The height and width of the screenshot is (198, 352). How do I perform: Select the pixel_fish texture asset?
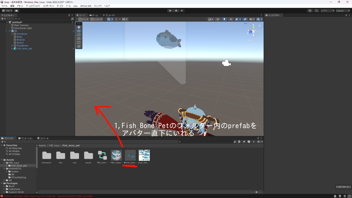144,157
